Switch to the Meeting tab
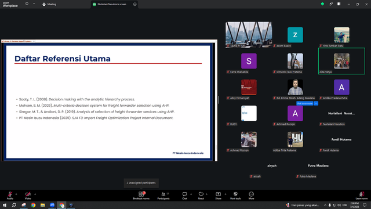This screenshot has width=371, height=209. tap(49, 4)
